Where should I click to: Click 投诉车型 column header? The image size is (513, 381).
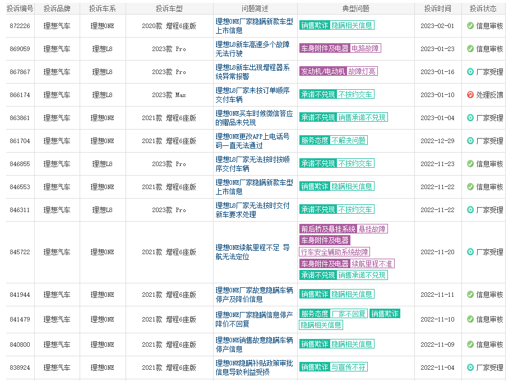(x=169, y=9)
